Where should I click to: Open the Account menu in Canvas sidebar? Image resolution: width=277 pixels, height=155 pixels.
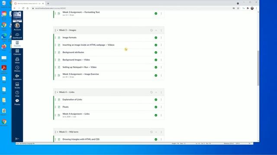tap(17, 27)
